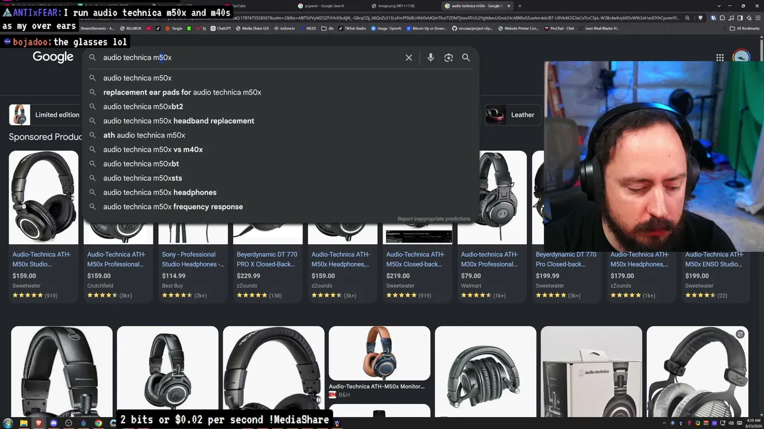Open the Website Printer Con... bookmark
764x429 pixels.
click(x=518, y=29)
